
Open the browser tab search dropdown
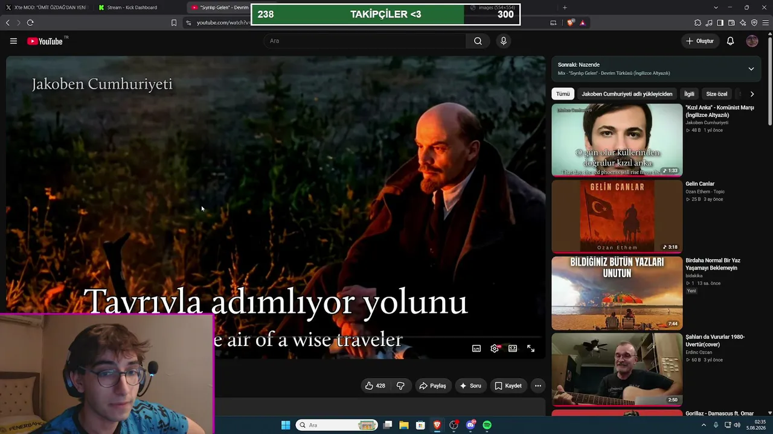tap(716, 7)
